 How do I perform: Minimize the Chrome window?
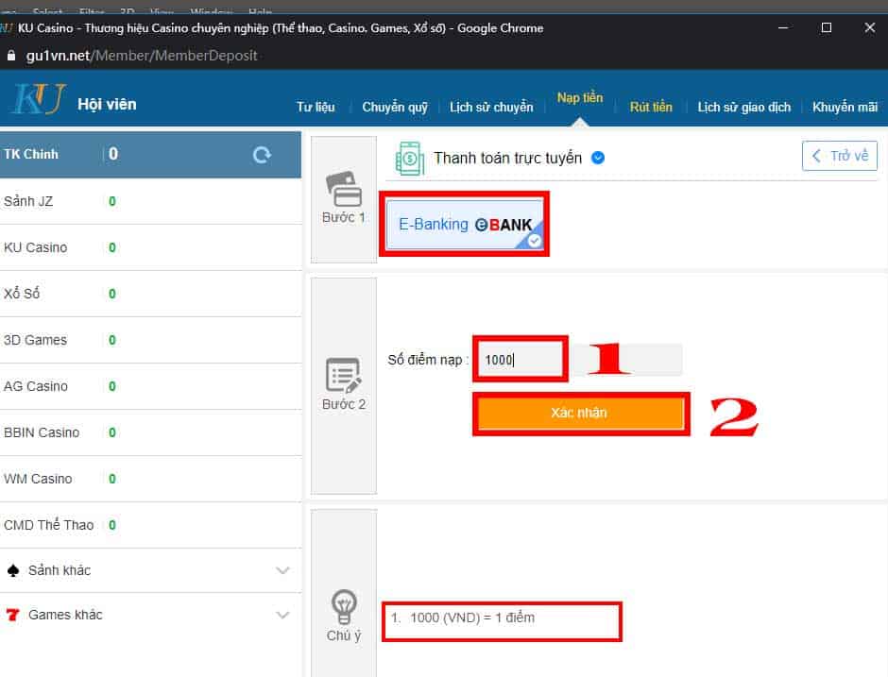[783, 27]
